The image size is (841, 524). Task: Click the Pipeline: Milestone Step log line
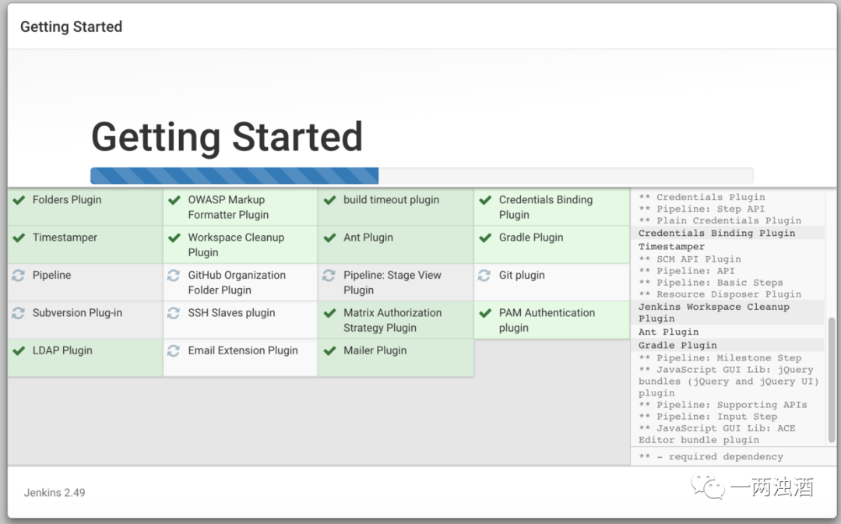[x=720, y=357]
